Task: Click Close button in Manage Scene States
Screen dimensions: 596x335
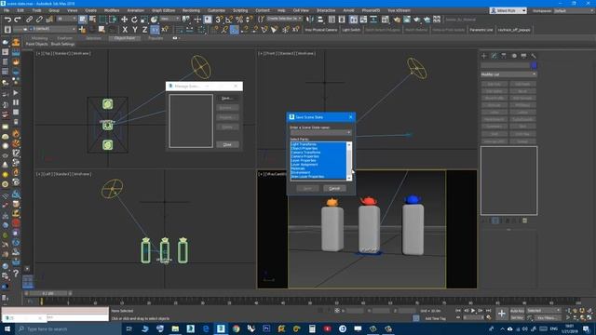Action: pos(227,145)
